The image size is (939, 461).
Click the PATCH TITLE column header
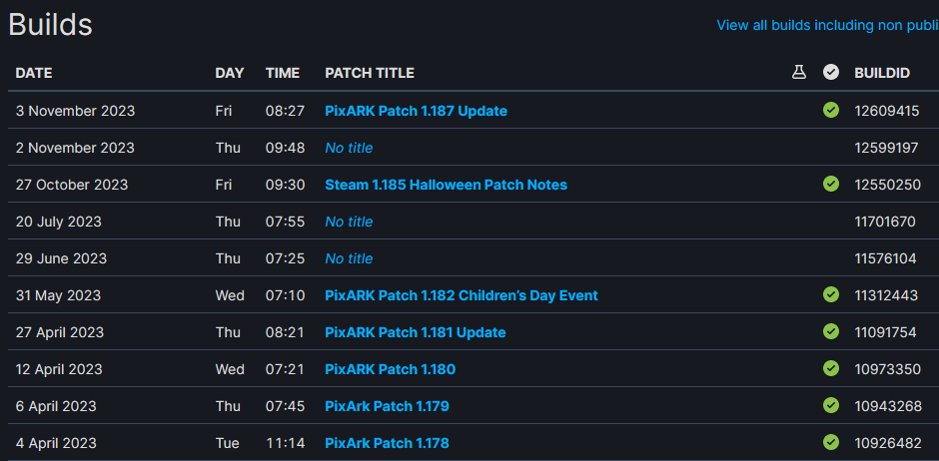(x=370, y=73)
